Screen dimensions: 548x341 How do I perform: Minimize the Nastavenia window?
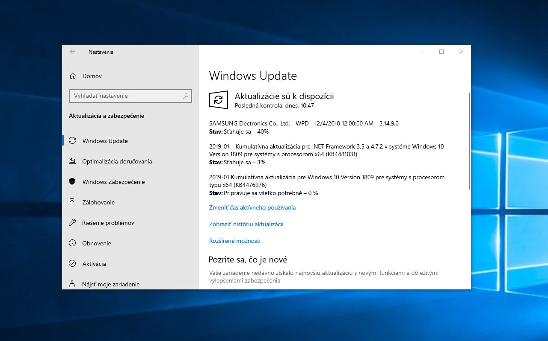(422, 52)
